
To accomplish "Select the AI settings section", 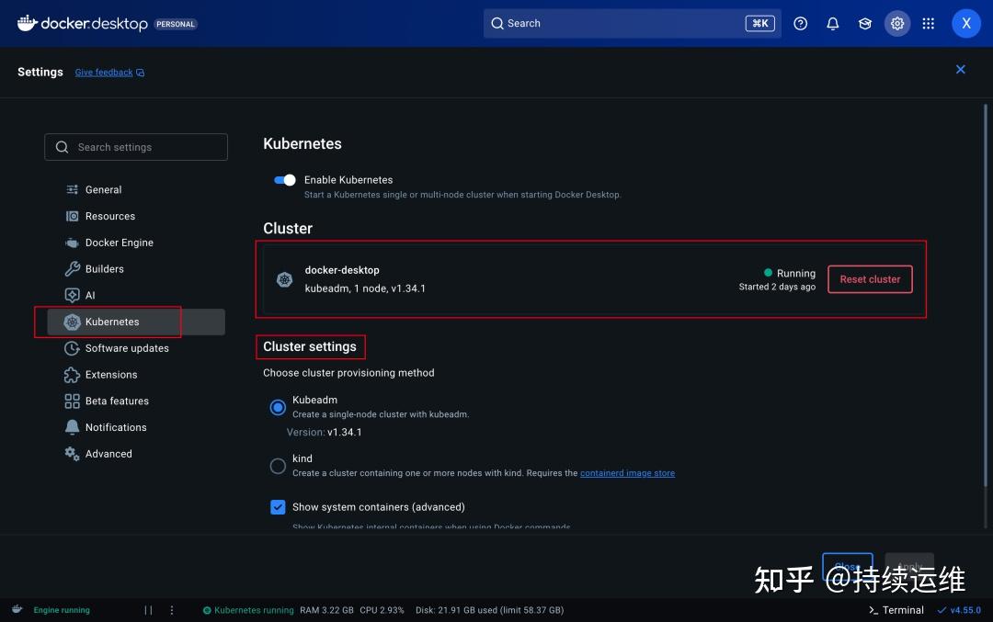I will pyautogui.click(x=93, y=295).
